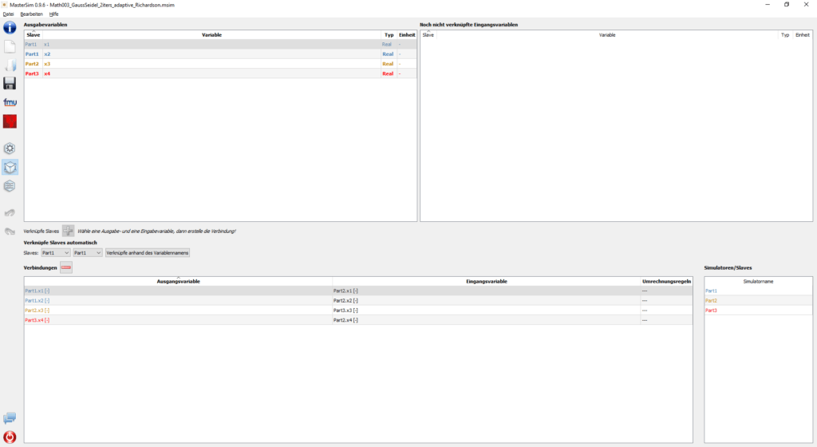Click Typ header in unlinked inputs table
The width and height of the screenshot is (817, 447).
[785, 35]
